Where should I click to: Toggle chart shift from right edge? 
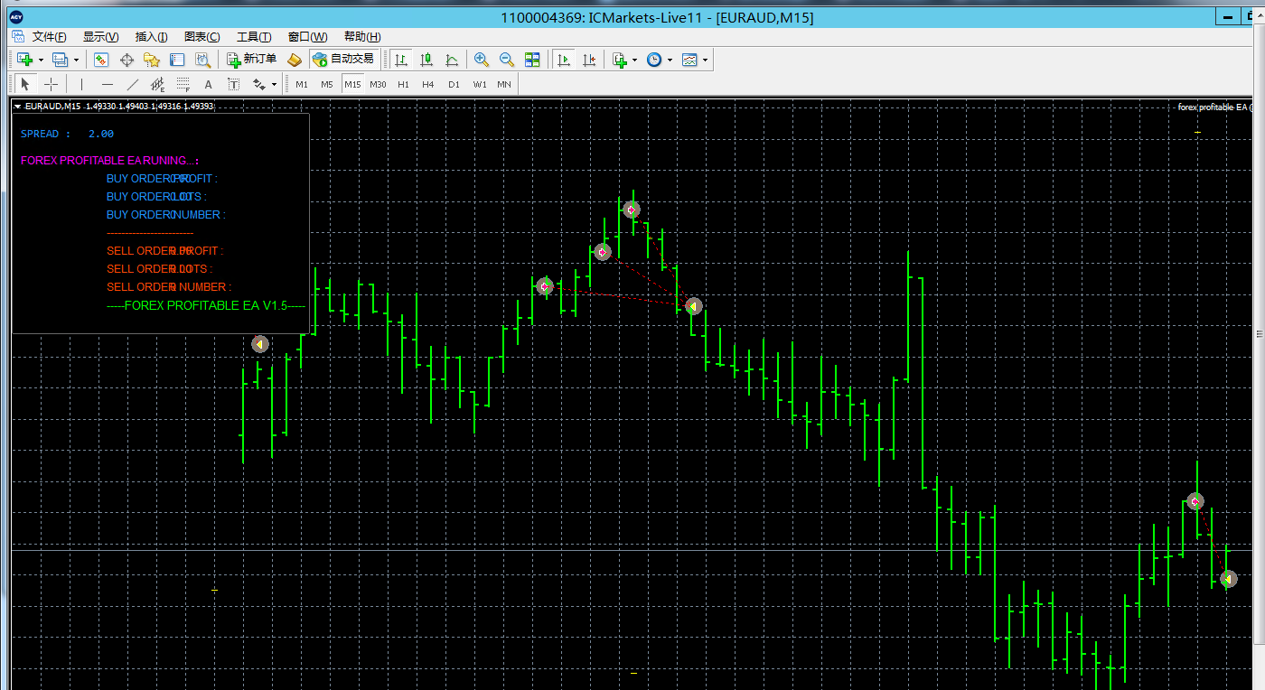[589, 60]
